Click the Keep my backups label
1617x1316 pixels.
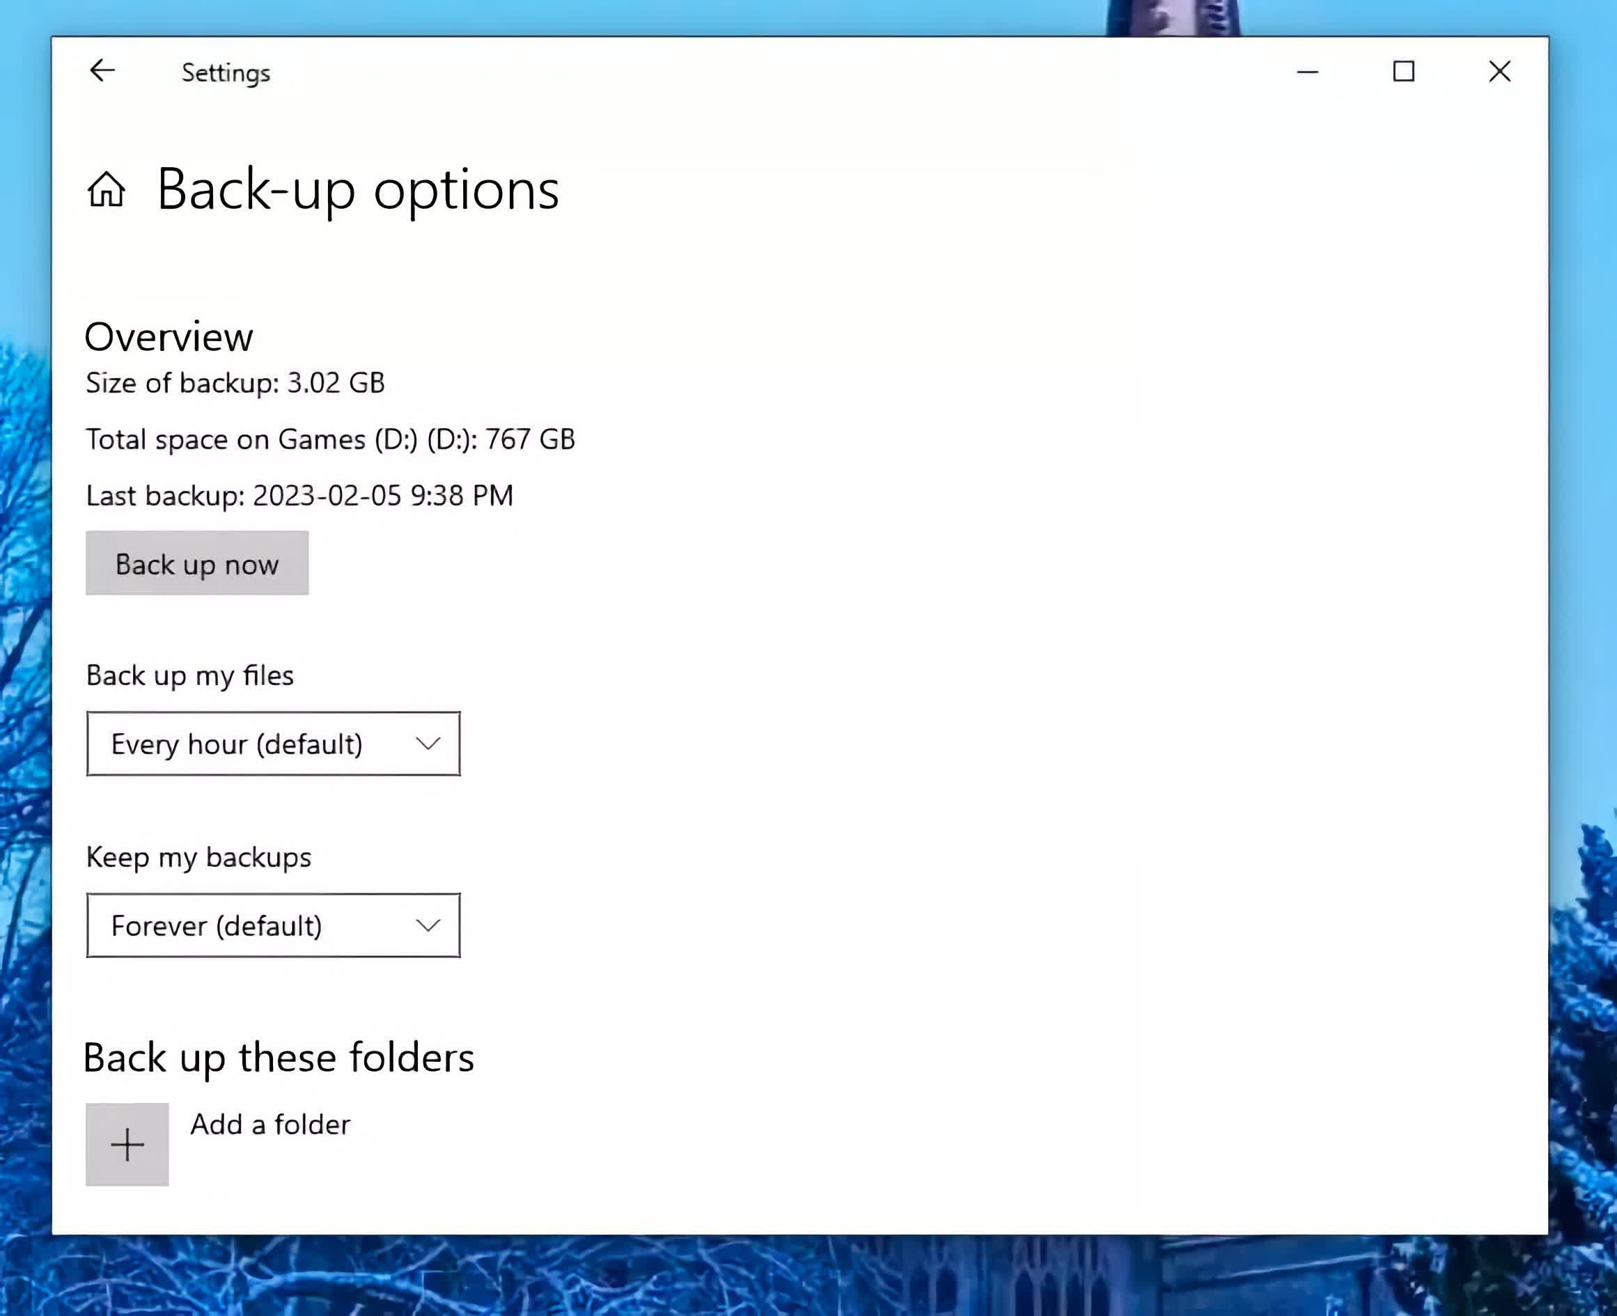pyautogui.click(x=198, y=857)
